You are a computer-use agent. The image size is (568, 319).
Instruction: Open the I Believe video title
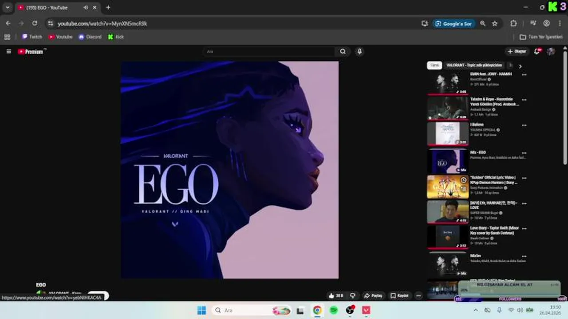(477, 125)
